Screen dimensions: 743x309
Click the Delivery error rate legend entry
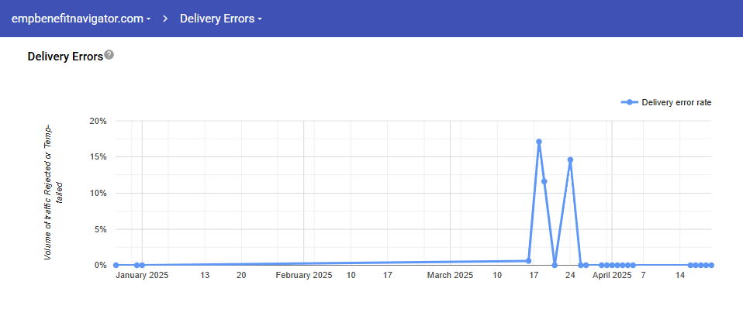coord(665,103)
